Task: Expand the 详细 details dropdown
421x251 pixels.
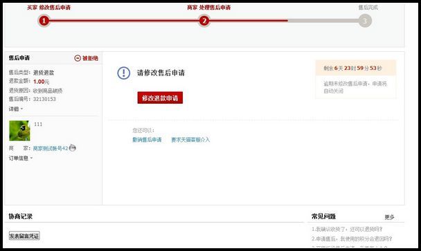Action: pyautogui.click(x=16, y=109)
